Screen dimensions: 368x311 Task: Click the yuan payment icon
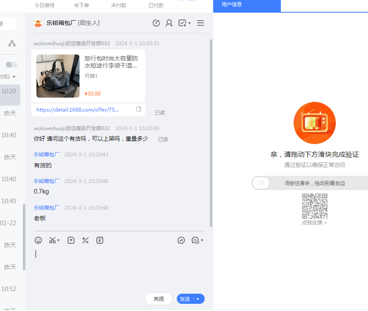click(x=100, y=240)
